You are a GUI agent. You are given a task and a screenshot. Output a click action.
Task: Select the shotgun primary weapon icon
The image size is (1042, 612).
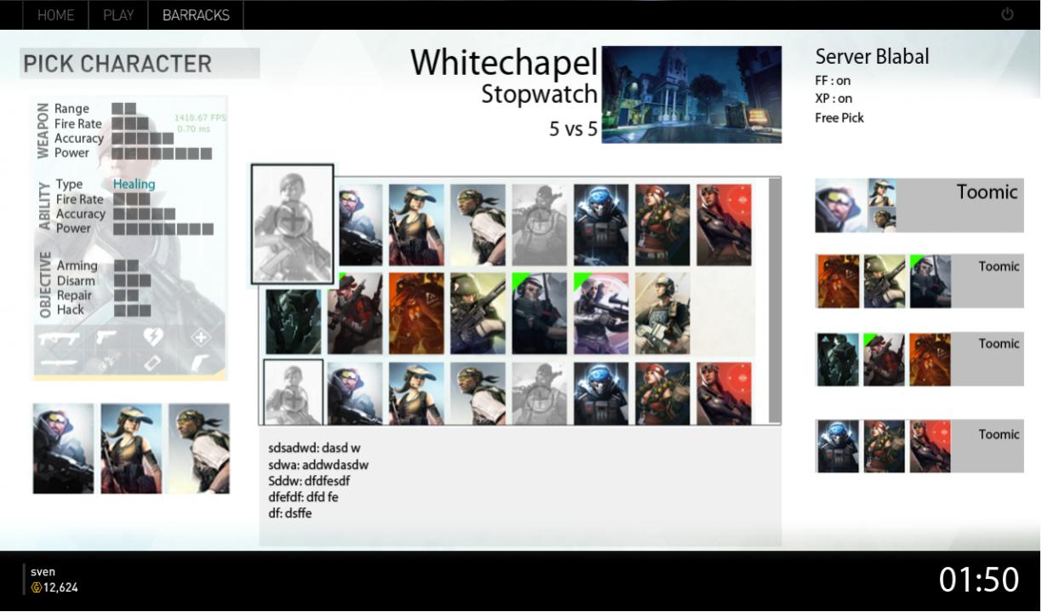pyautogui.click(x=59, y=338)
